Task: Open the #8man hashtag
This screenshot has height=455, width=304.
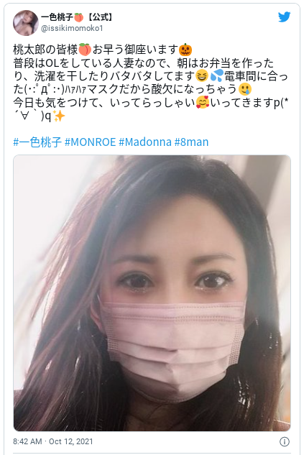Action: click(x=191, y=142)
